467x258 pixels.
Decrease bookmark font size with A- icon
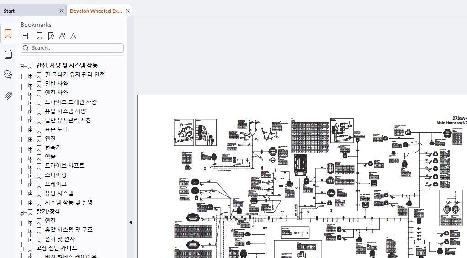[x=74, y=36]
